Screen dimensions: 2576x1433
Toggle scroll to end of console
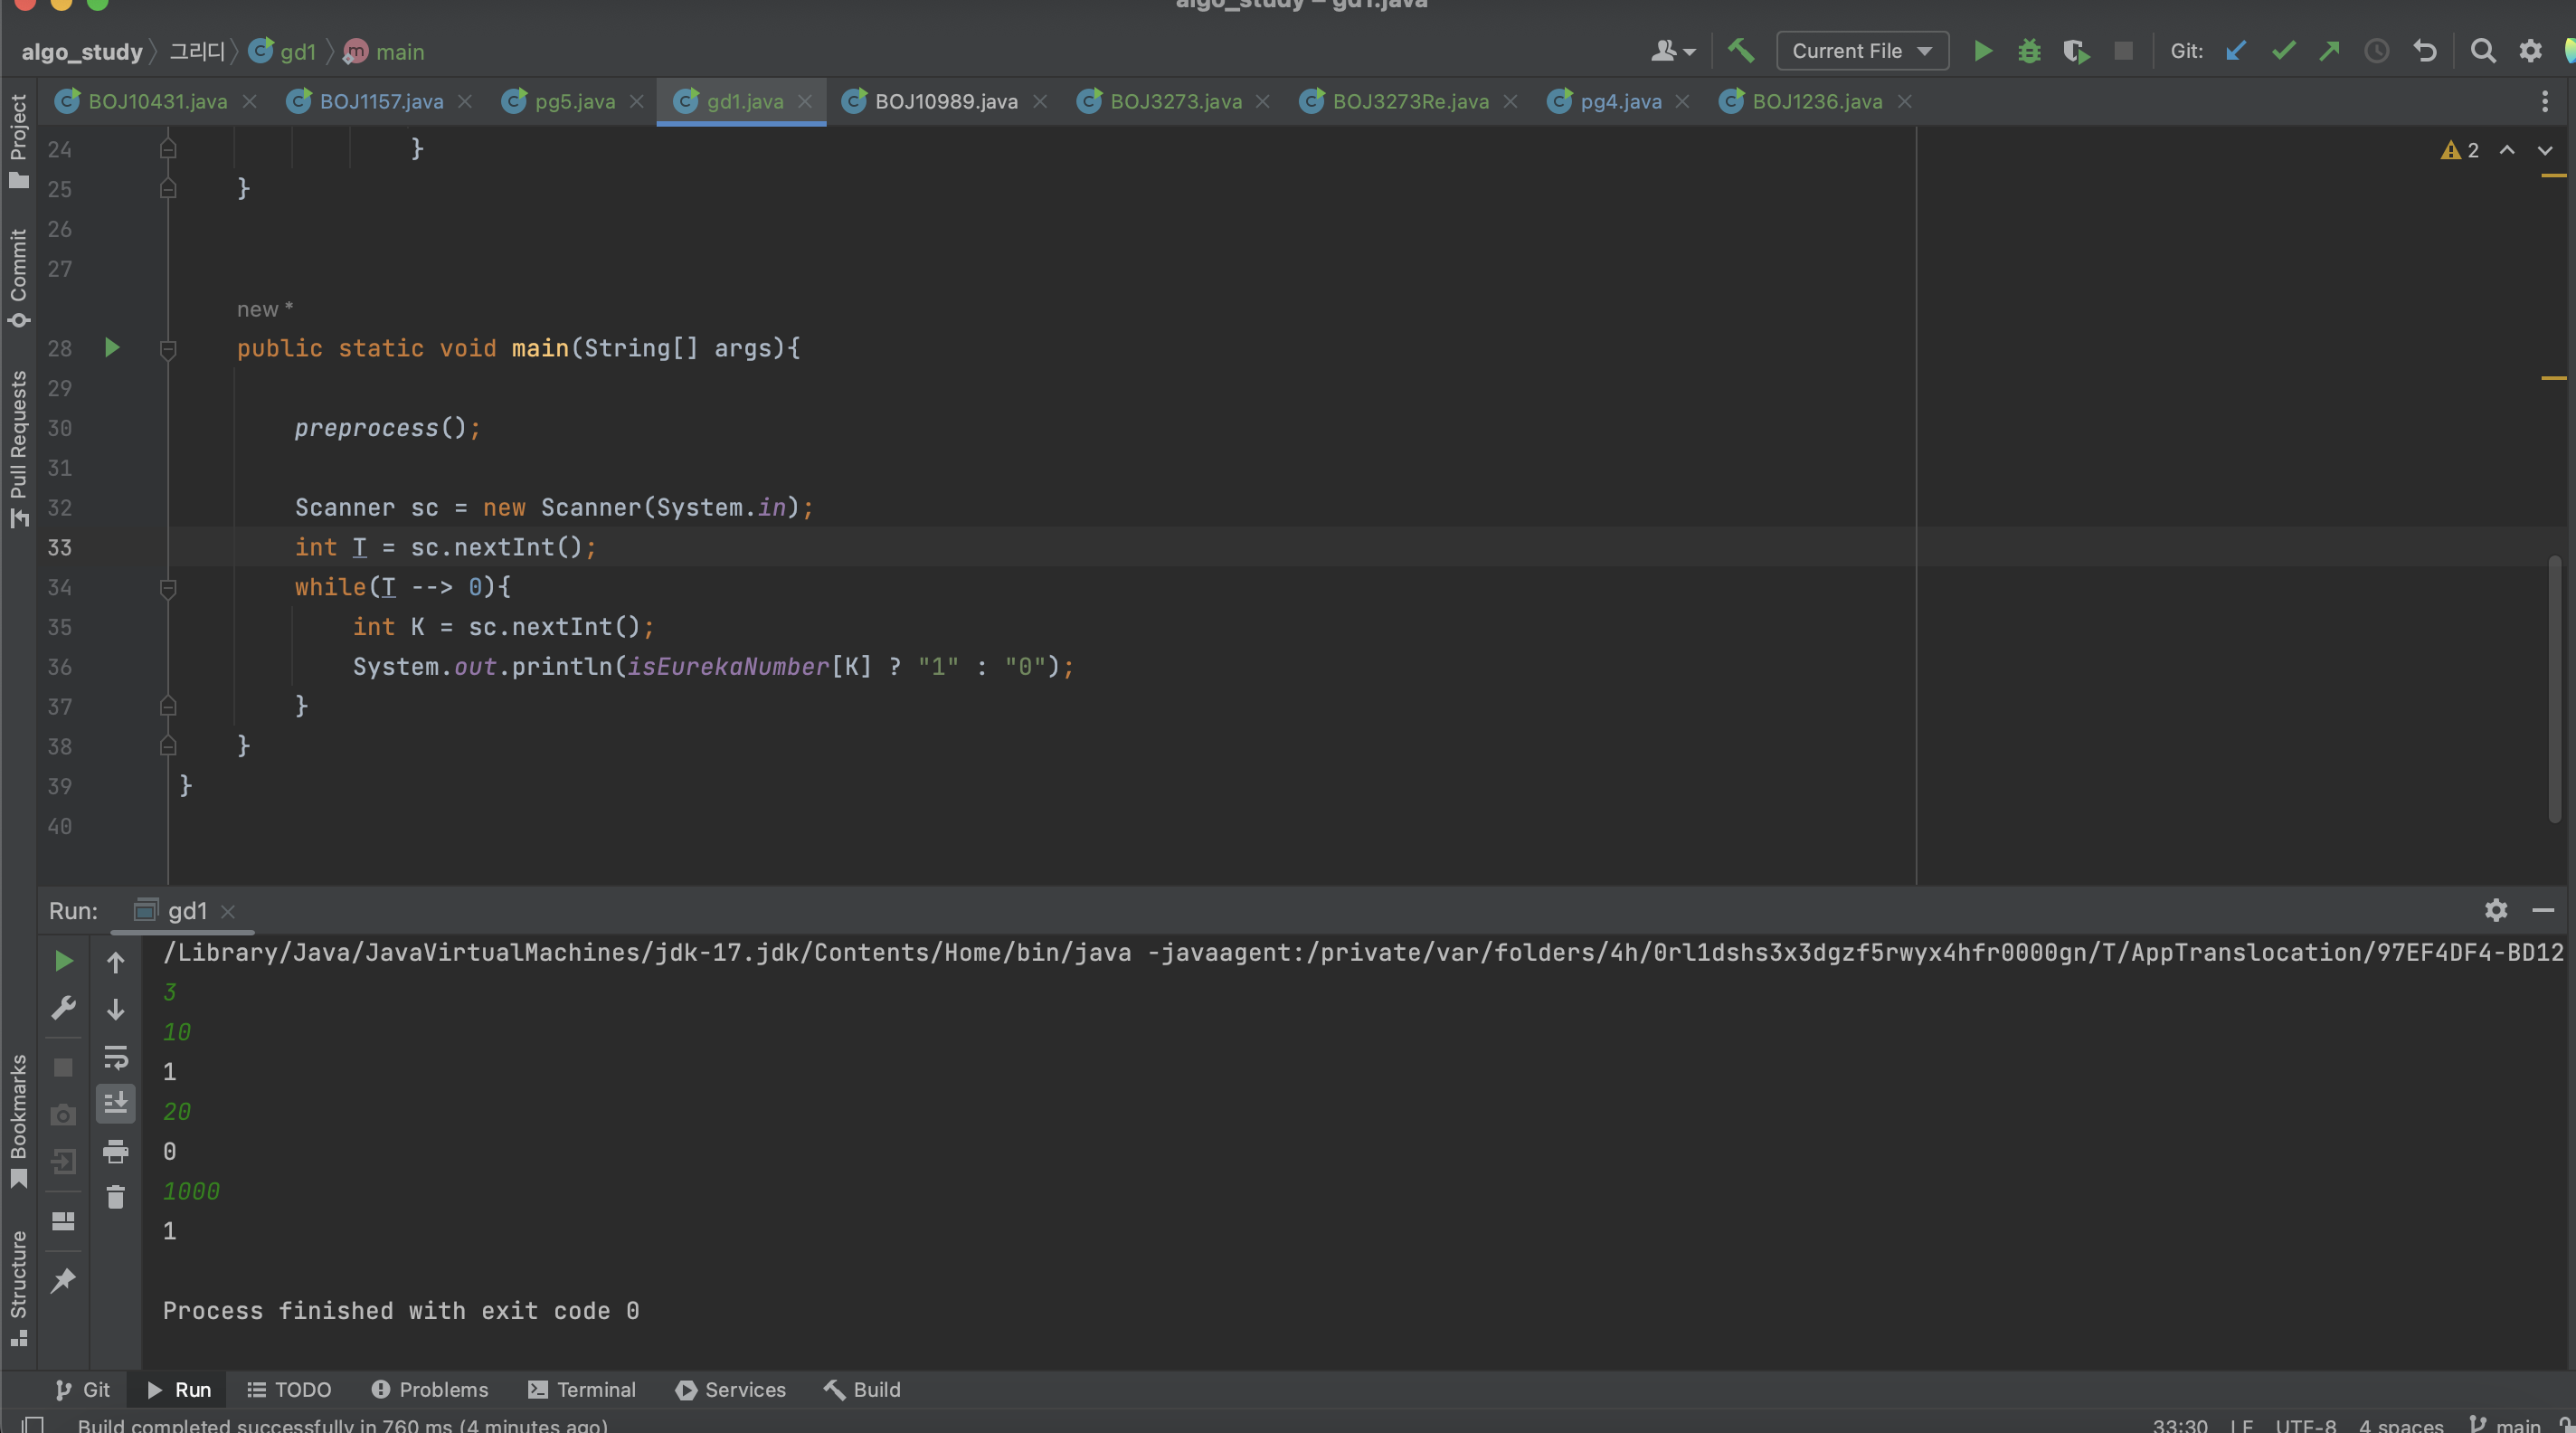click(116, 1103)
